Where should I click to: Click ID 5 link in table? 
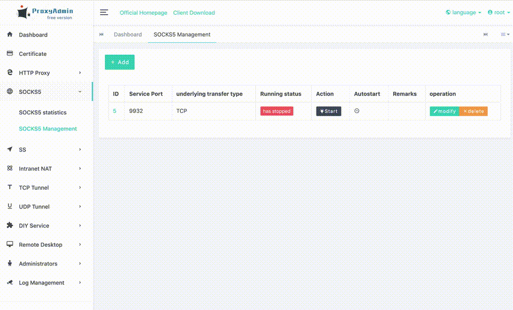(115, 111)
